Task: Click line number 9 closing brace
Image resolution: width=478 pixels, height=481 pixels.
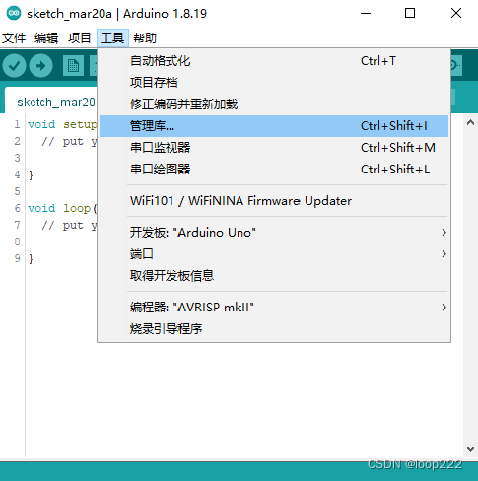Action: tap(31, 258)
